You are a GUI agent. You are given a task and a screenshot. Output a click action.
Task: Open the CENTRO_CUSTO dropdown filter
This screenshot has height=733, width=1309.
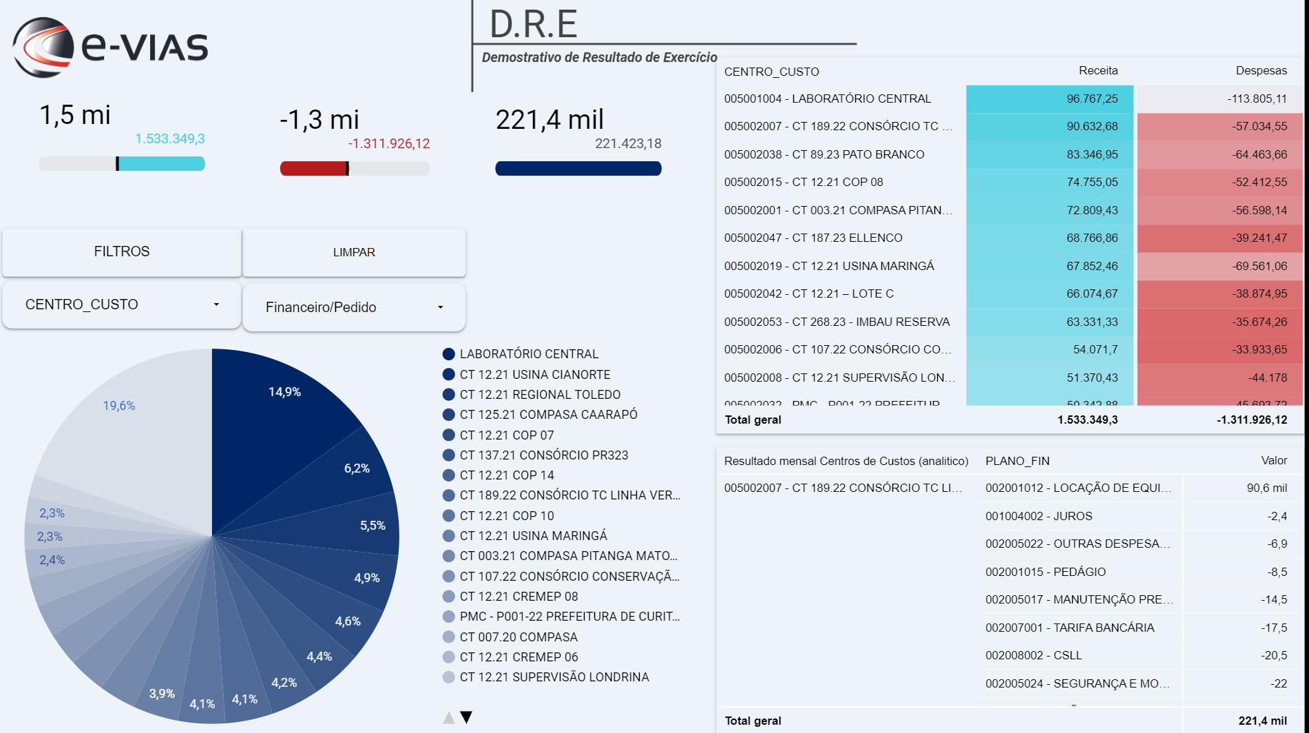pyautogui.click(x=122, y=304)
